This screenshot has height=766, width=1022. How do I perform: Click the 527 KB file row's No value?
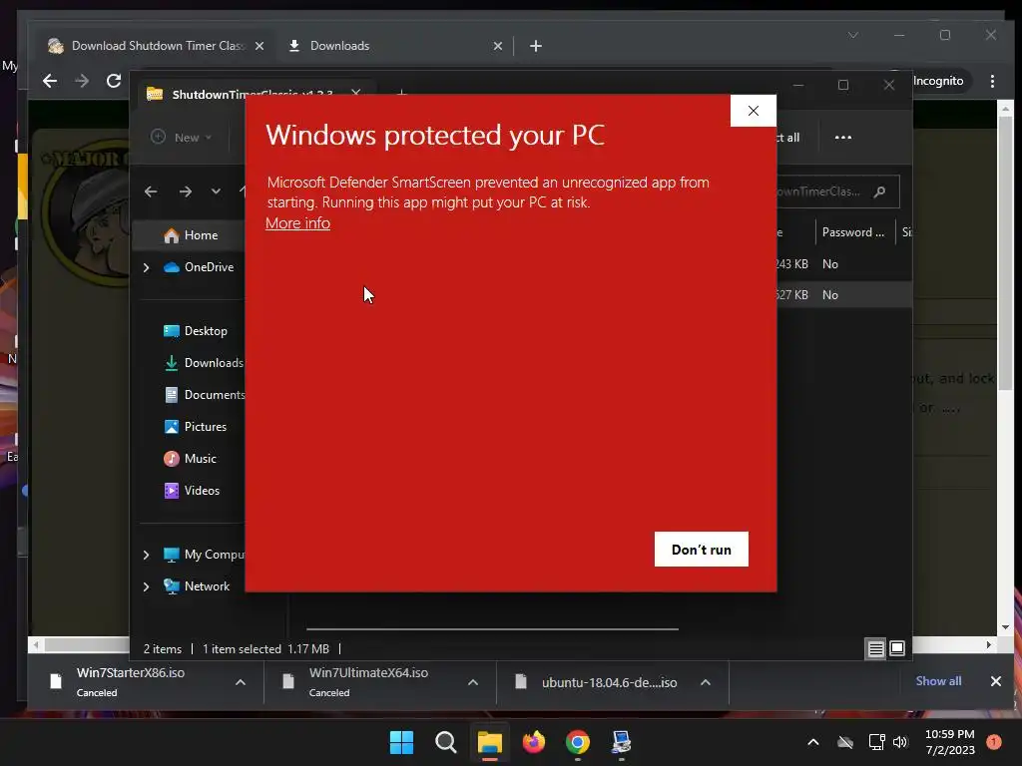[x=830, y=295]
